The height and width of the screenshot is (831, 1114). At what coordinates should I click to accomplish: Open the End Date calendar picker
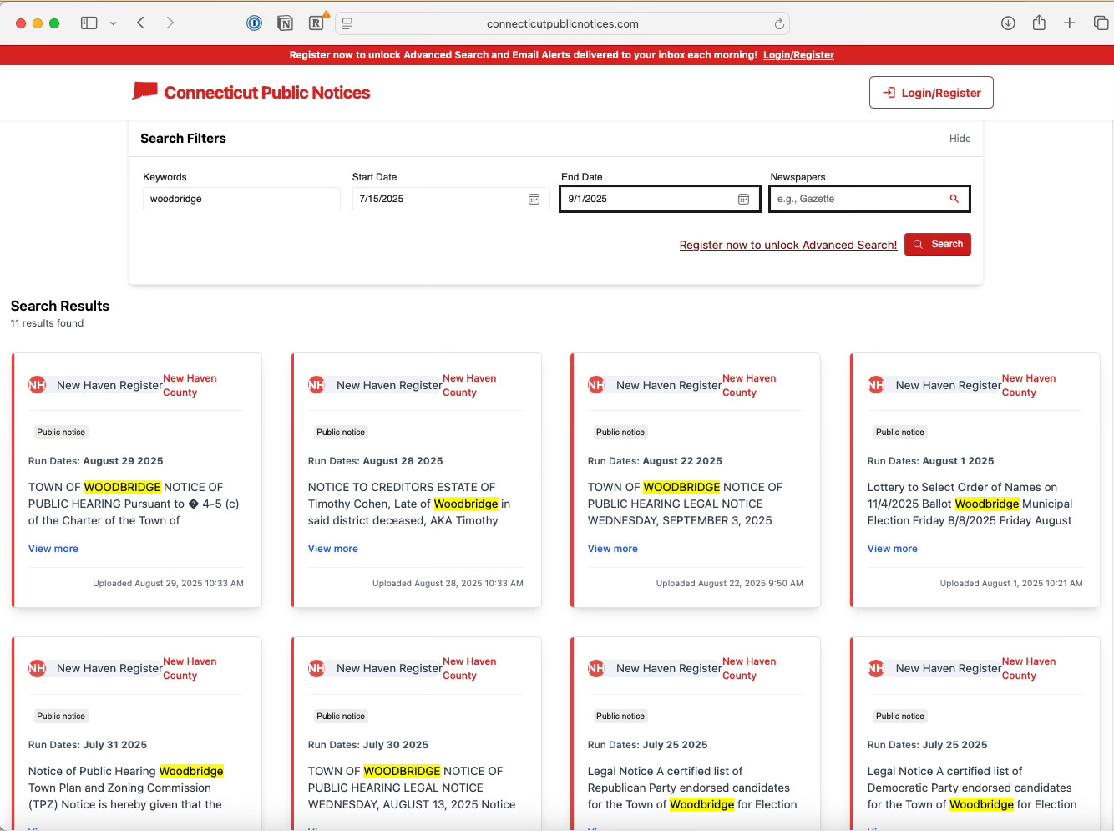743,200
